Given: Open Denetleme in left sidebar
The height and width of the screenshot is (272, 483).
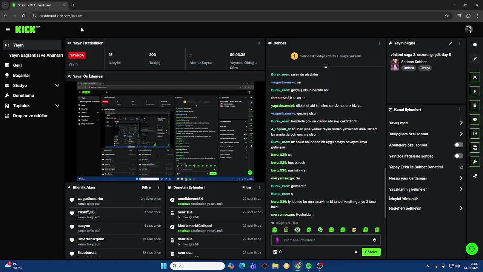Looking at the screenshot, I should coord(23,96).
